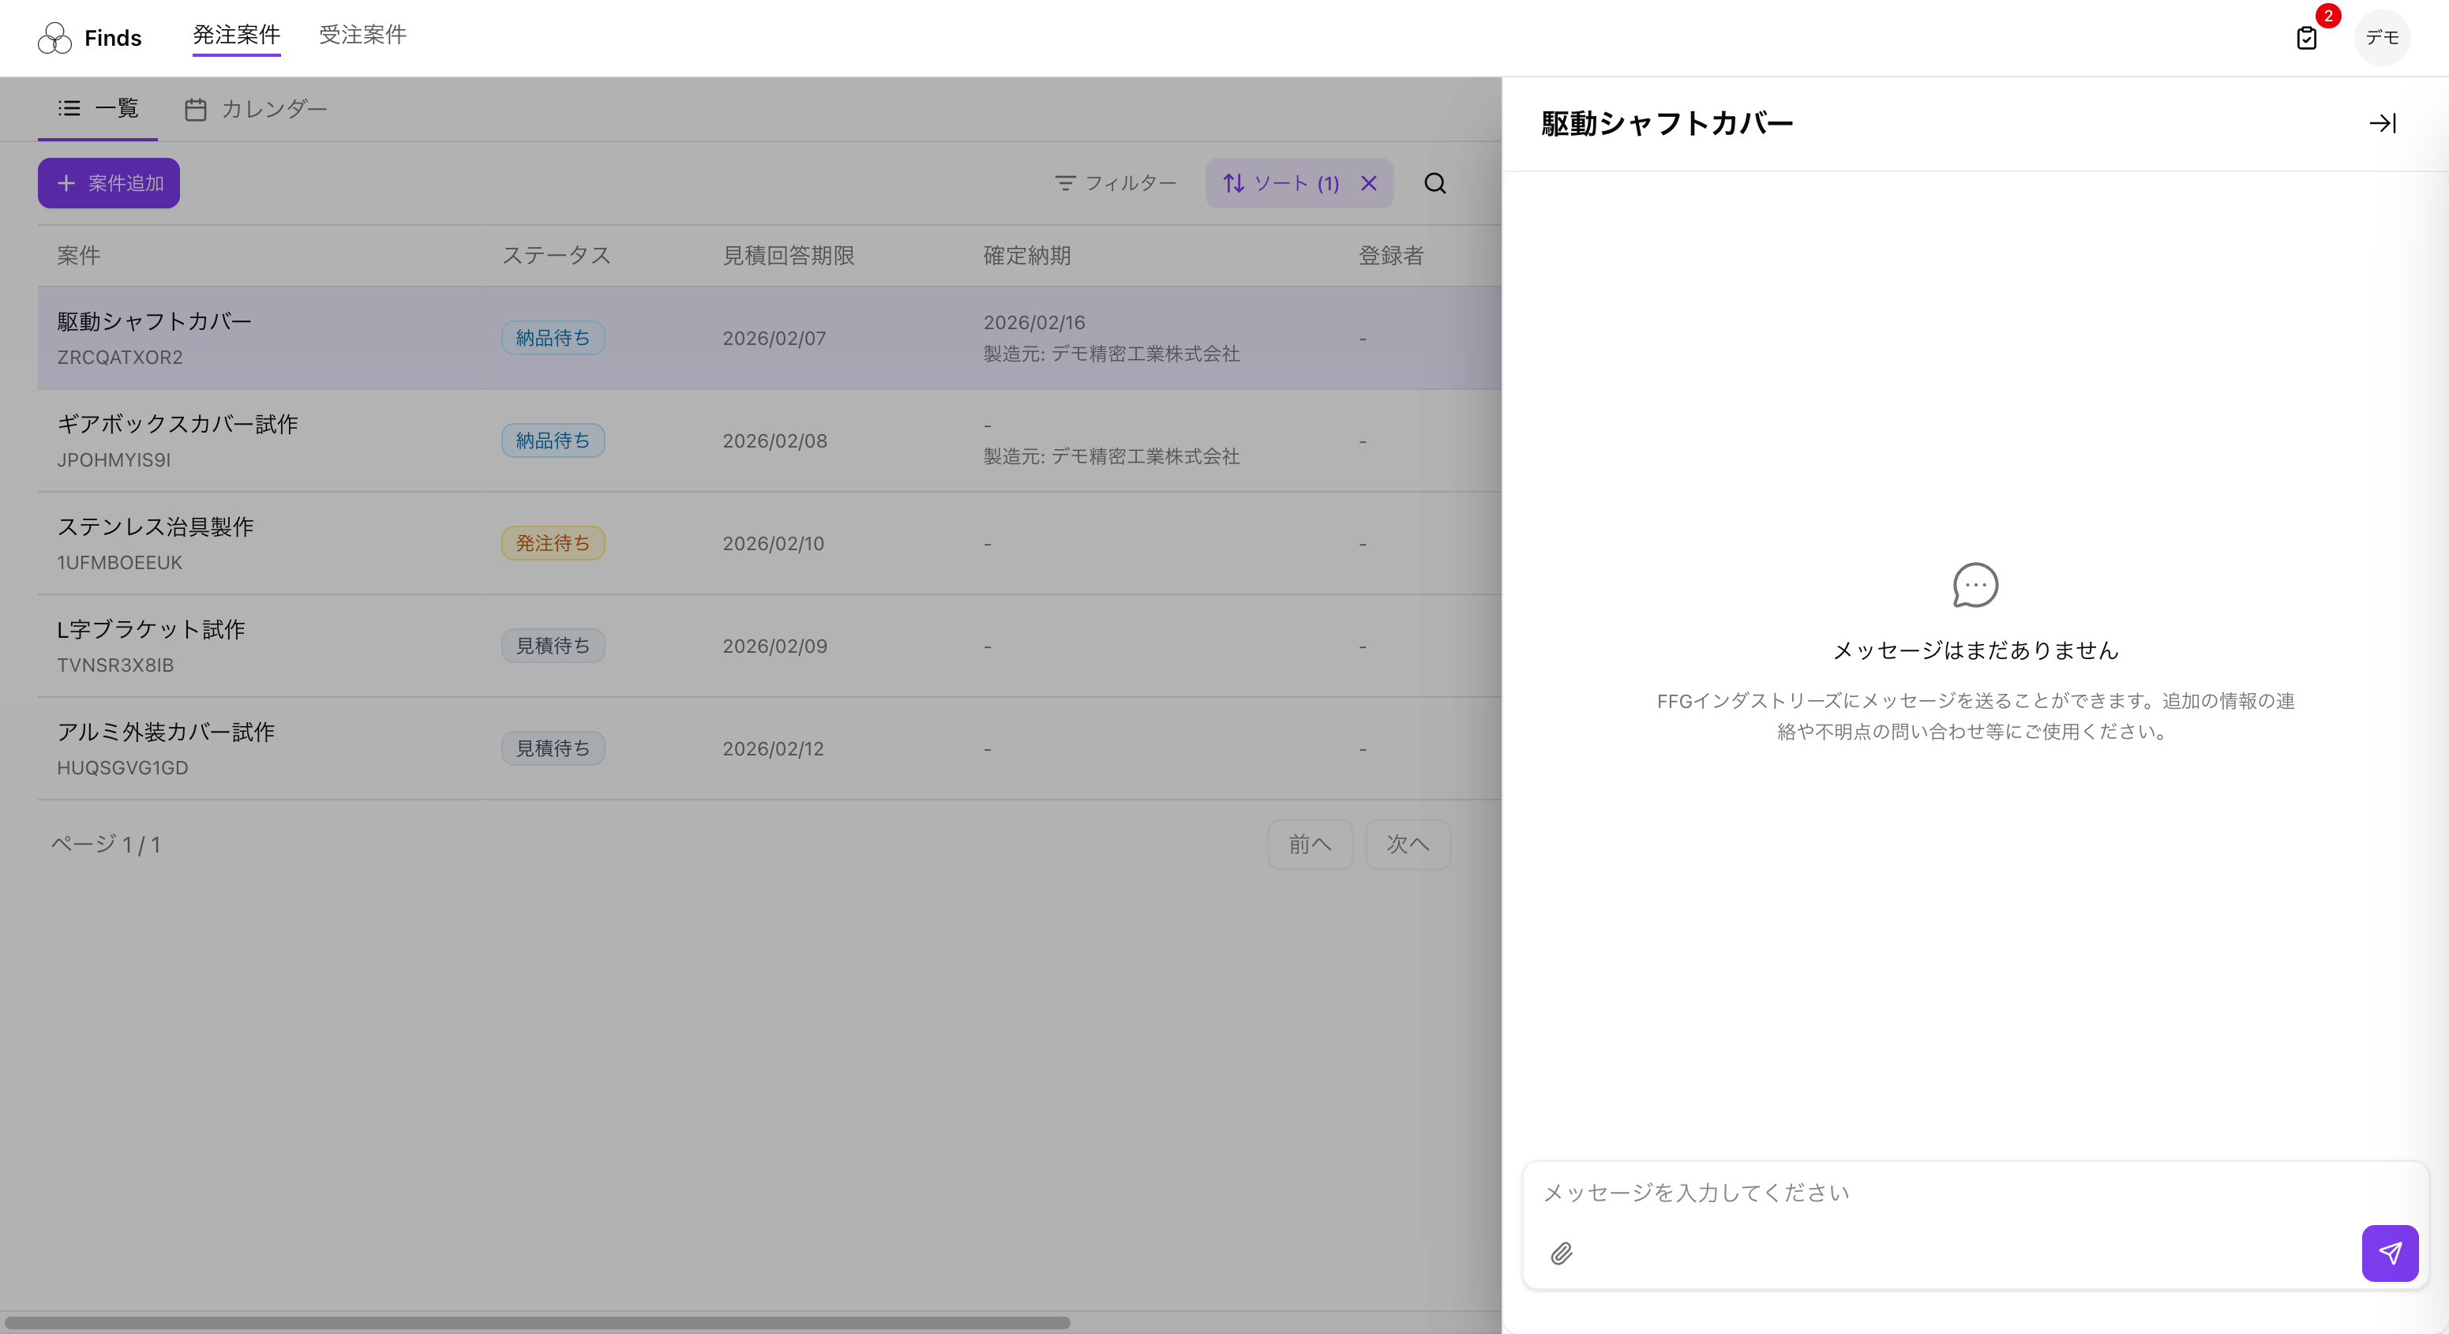Viewport: 2449px width, 1334px height.
Task: Collapse the chat panel with the arrow icon
Action: point(2383,122)
